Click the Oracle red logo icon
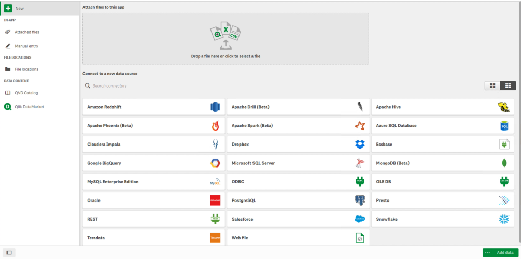This screenshot has width=521, height=259. (215, 200)
